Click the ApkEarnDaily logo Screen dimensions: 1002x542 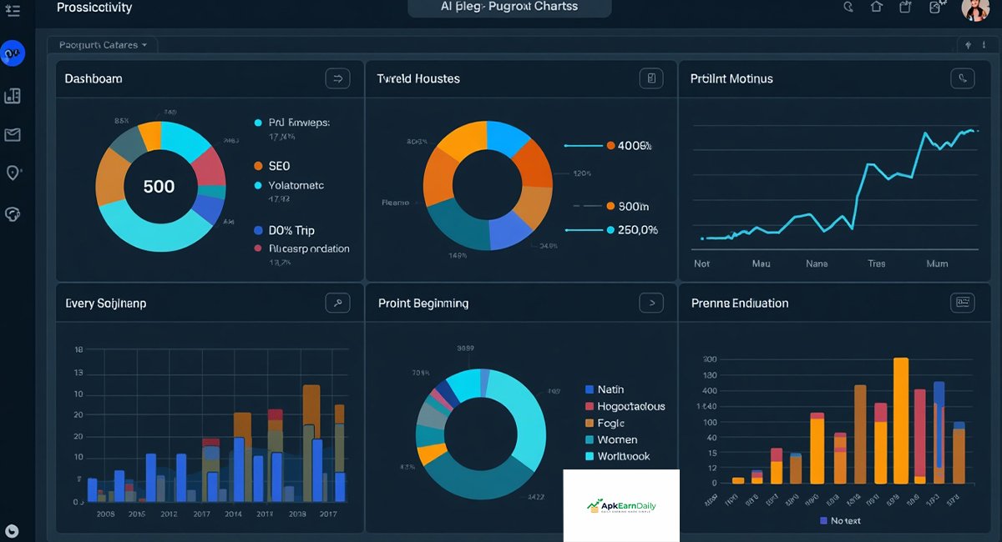(621, 505)
